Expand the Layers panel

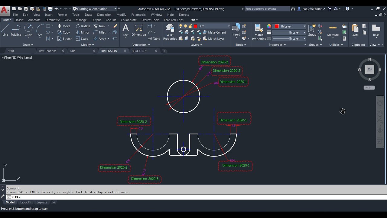tap(197, 45)
